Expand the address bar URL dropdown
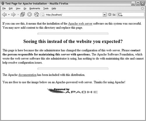Screen dimensions: 146x121 click(105, 15)
